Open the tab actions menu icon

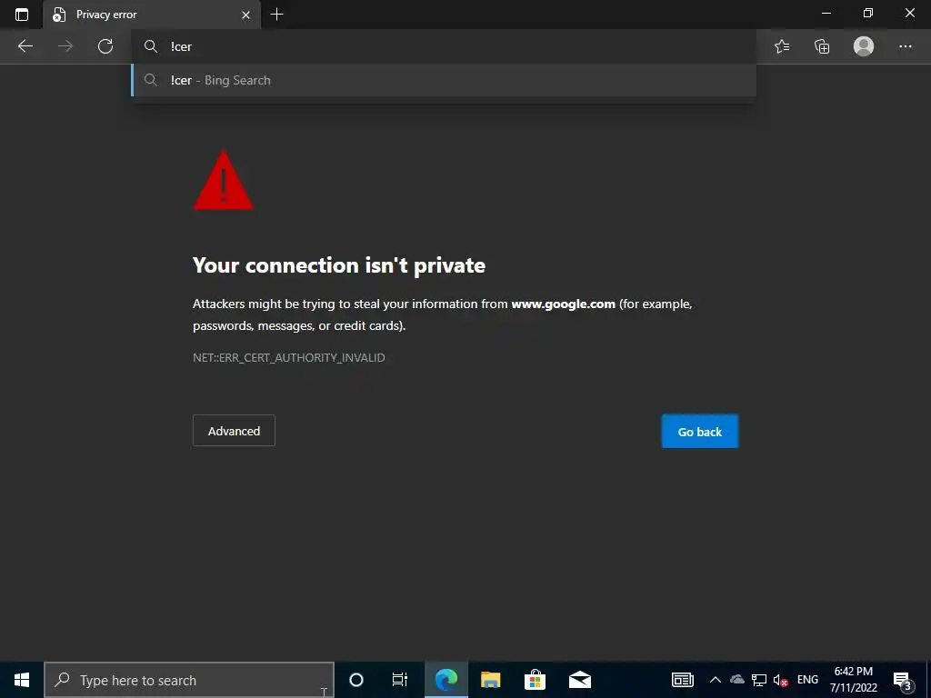(22, 15)
